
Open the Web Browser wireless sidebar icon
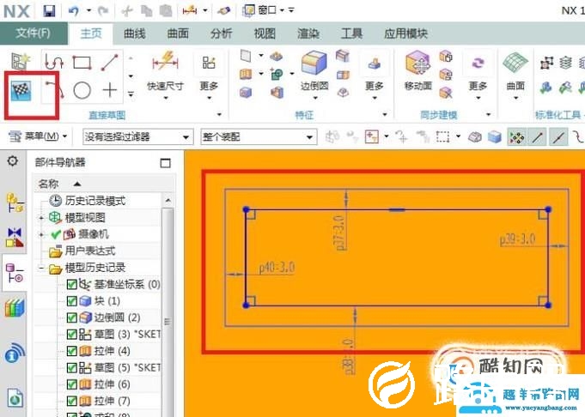(x=15, y=353)
